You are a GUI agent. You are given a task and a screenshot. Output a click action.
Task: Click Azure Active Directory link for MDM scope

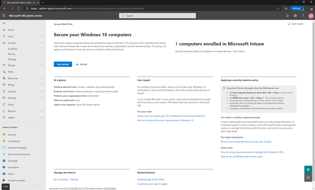[275, 98]
